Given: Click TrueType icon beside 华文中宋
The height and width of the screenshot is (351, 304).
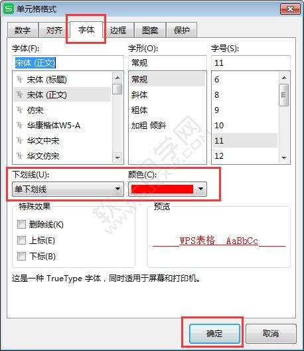Looking at the screenshot, I should point(20,140).
